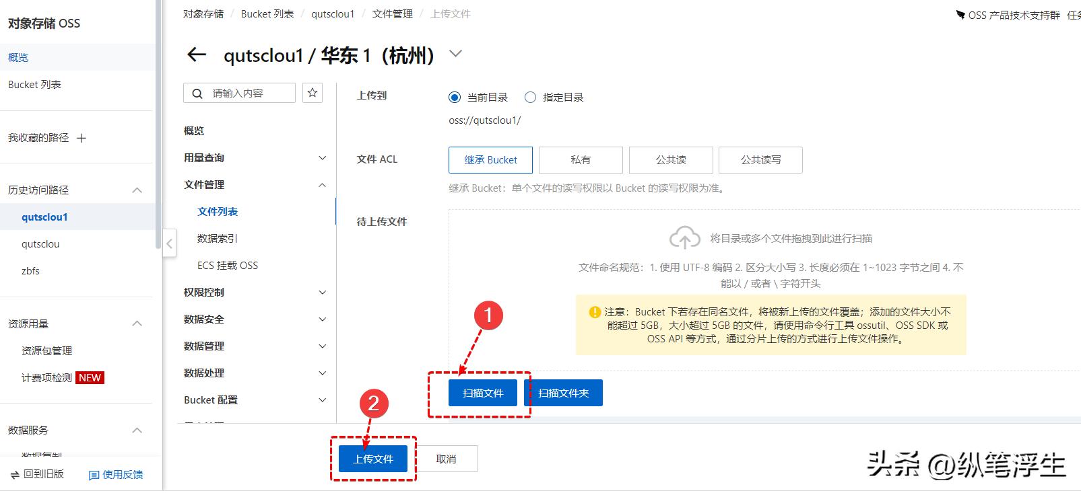Click the 上传文件 button
Image resolution: width=1081 pixels, height=493 pixels.
[373, 459]
